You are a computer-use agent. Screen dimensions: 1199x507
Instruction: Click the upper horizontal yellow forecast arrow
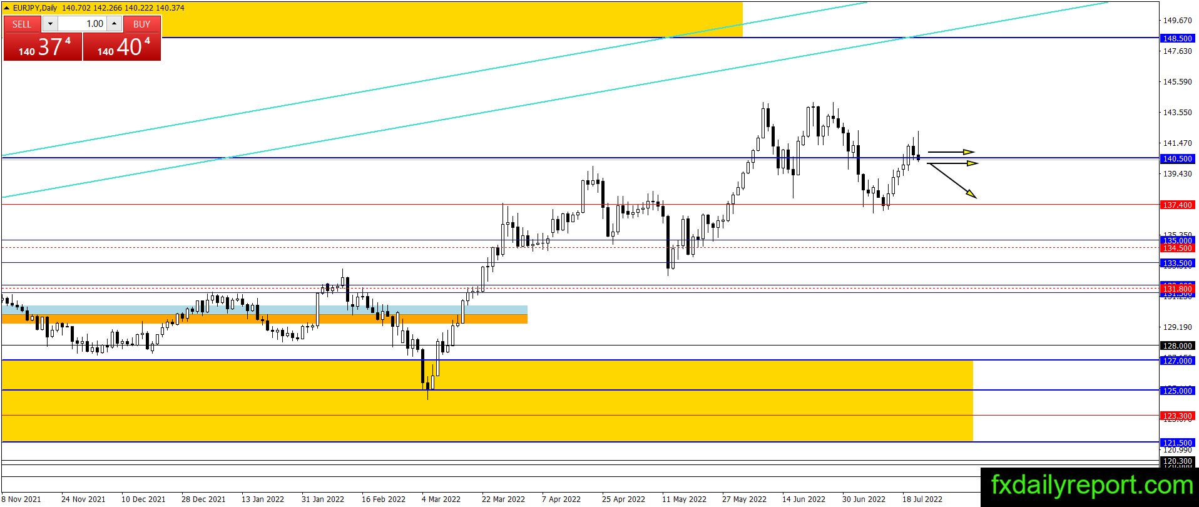pyautogui.click(x=951, y=151)
